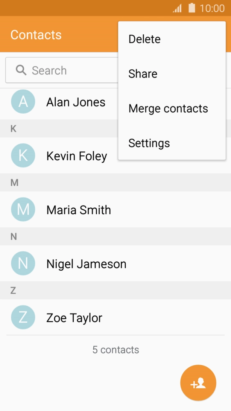Select Share from the menu
Viewport: 231px width, 411px height.
pyautogui.click(x=143, y=73)
